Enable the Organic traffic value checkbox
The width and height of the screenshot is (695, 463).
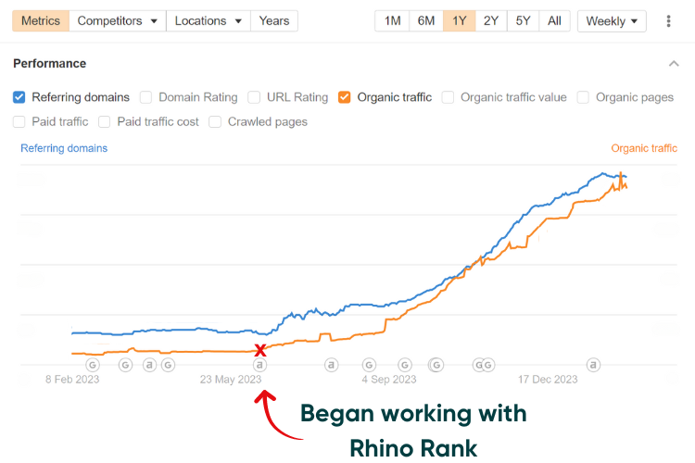coord(448,97)
